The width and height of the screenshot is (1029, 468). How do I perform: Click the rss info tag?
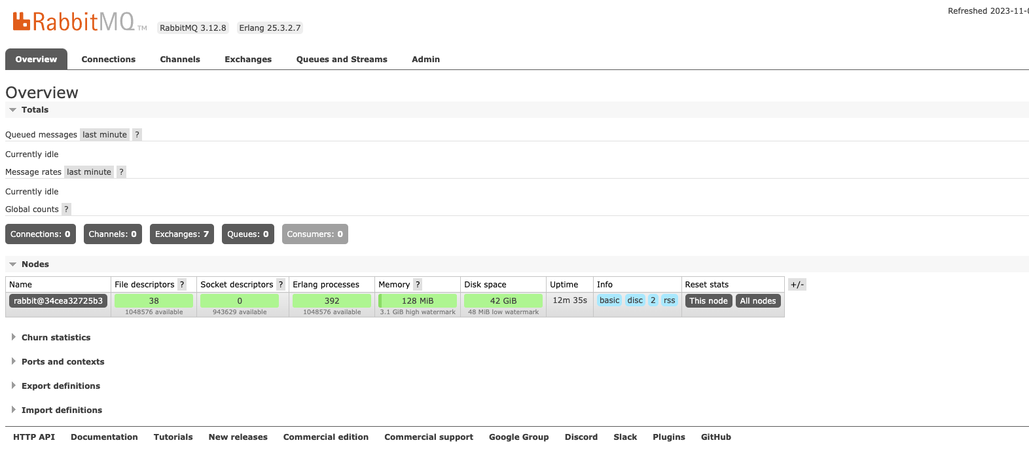coord(669,300)
